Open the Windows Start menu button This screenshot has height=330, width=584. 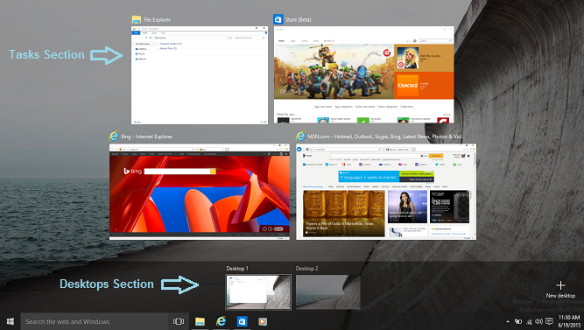point(11,321)
